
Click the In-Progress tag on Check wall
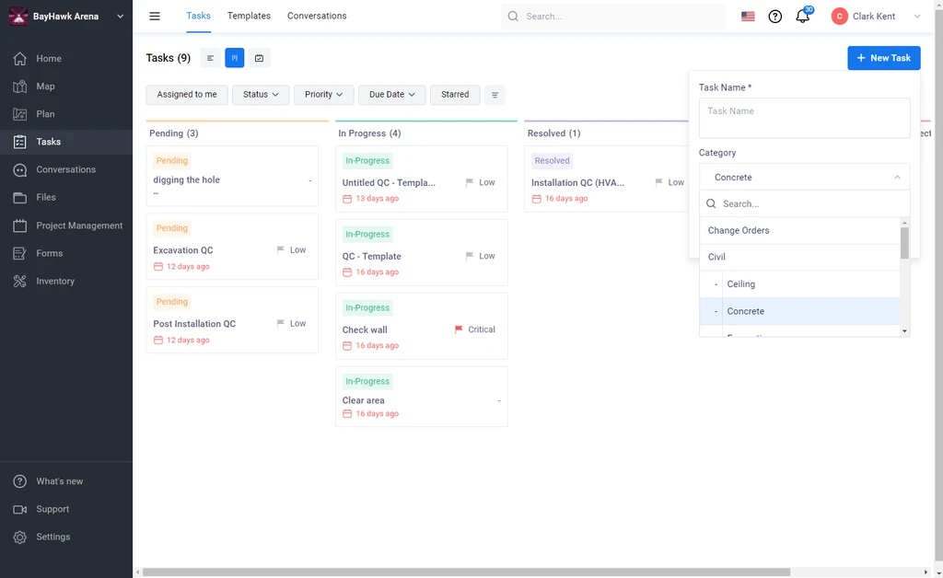[x=367, y=307]
